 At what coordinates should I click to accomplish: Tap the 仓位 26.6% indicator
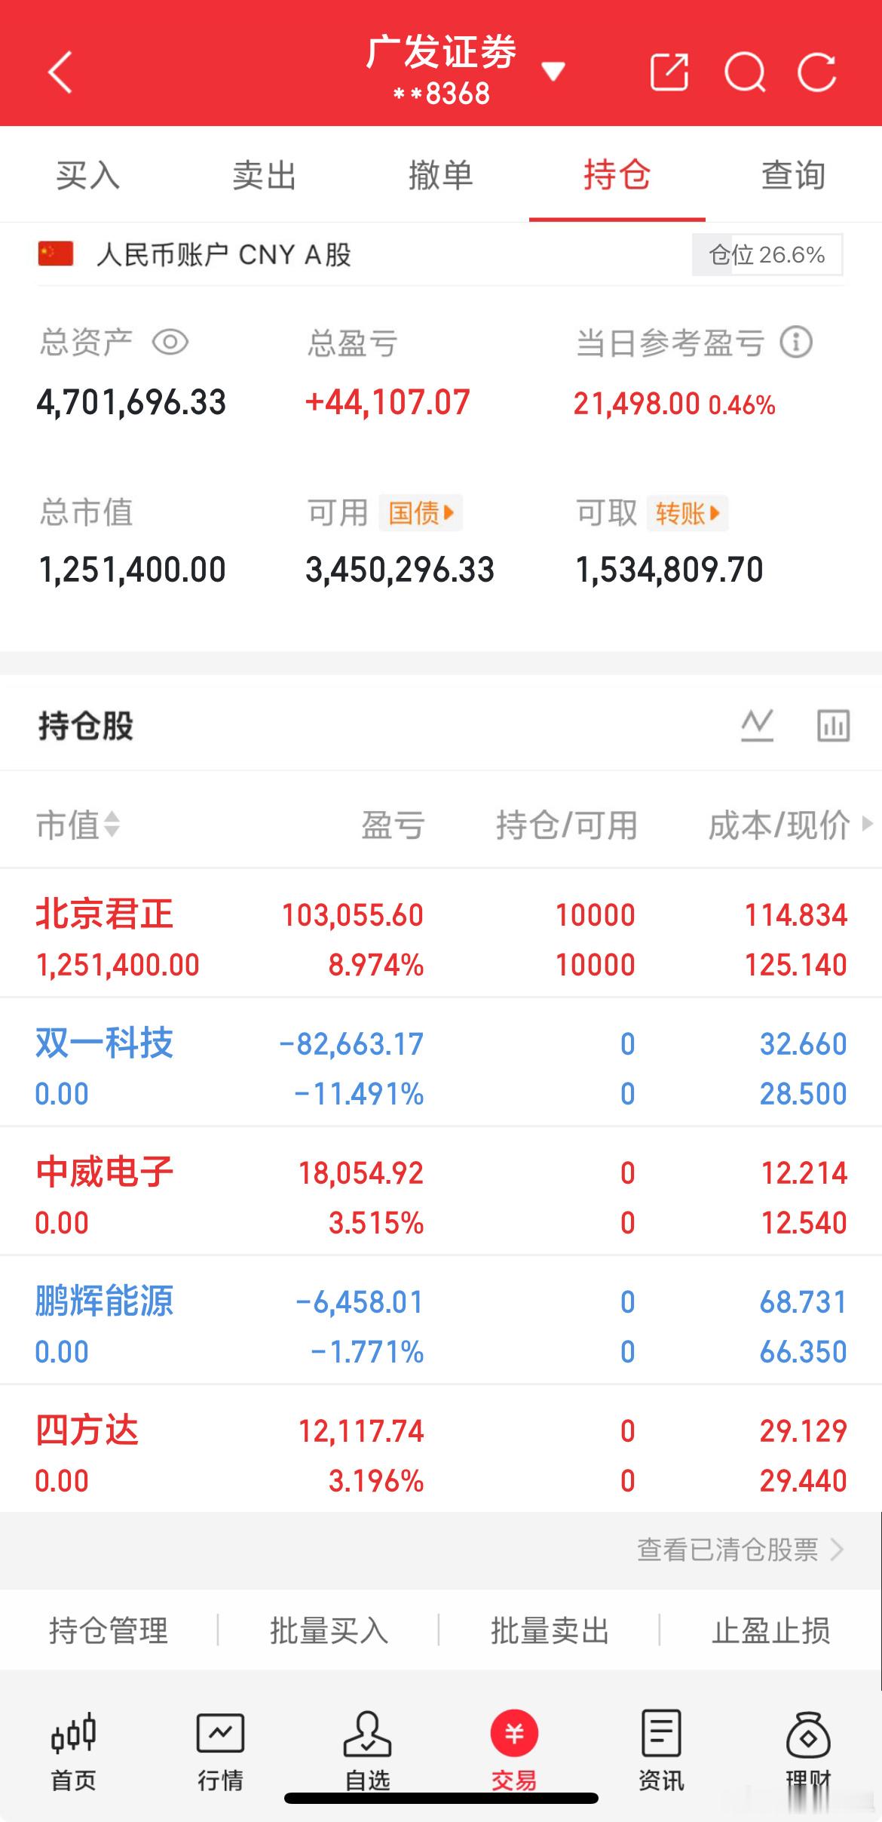click(x=767, y=255)
